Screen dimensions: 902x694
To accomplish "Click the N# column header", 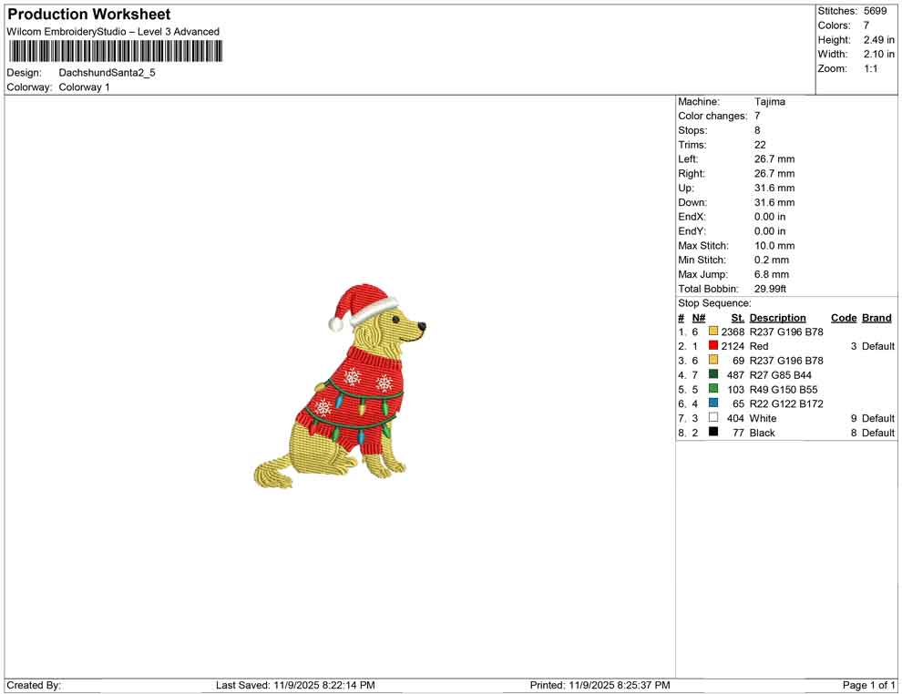I will 697,317.
